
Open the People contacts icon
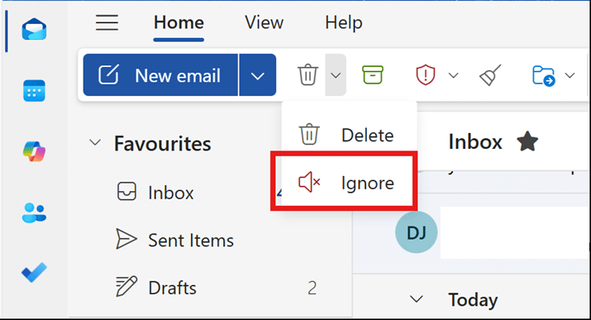34,213
